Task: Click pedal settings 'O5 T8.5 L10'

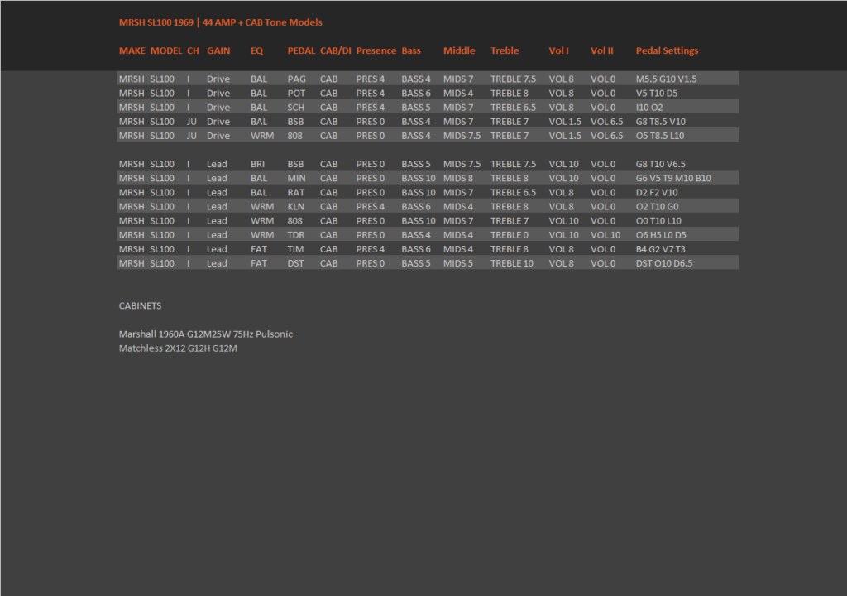Action: coord(659,136)
